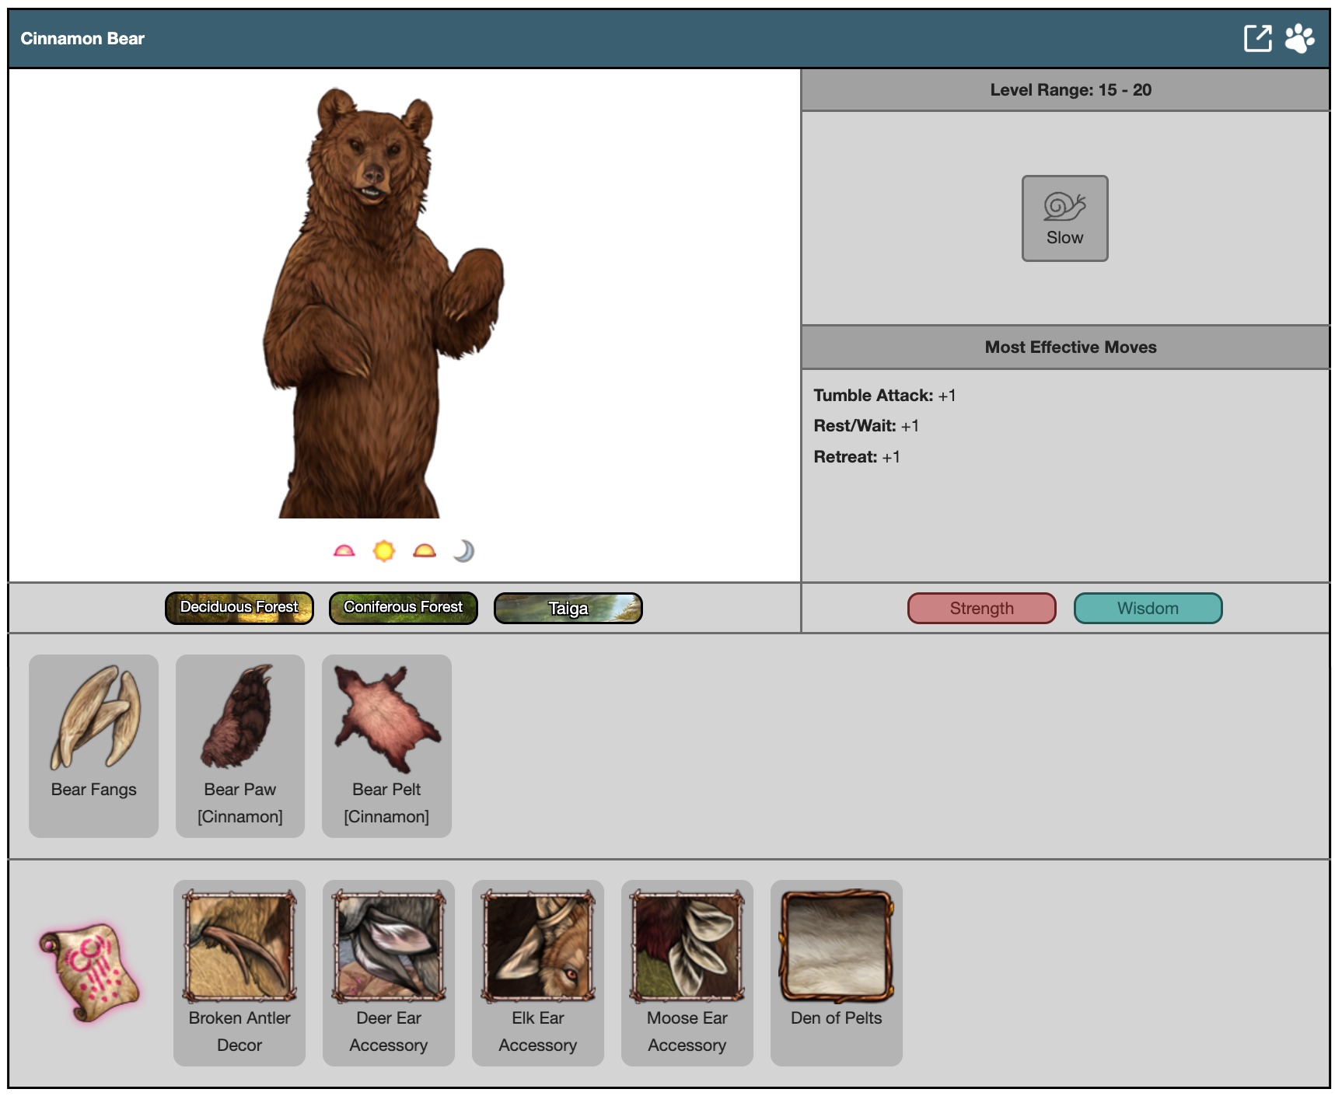
Task: Click the Slow snail speed icon
Action: click(x=1064, y=218)
